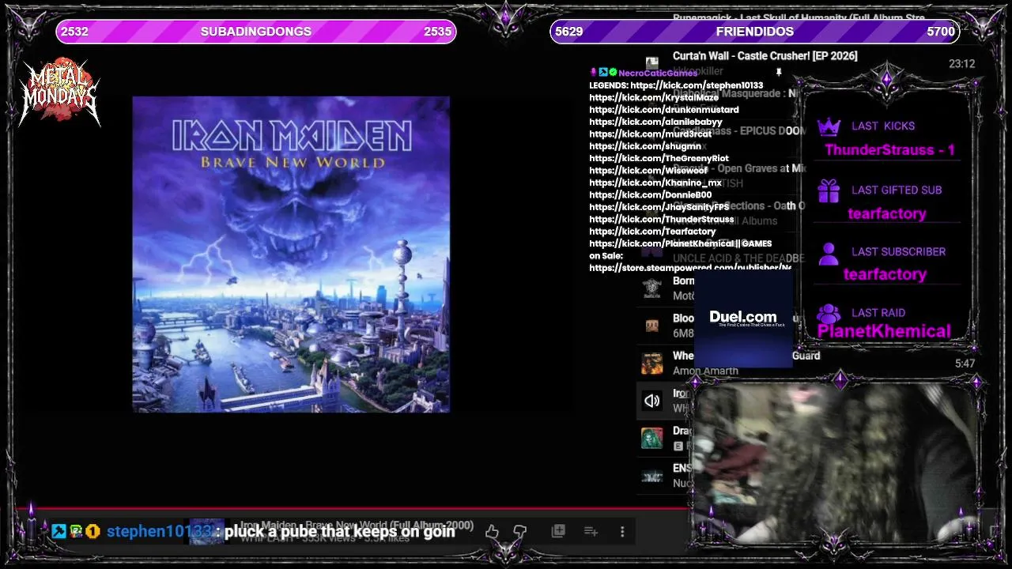Click the 5700 goal number on FRIENDIDOS bar
This screenshot has height=569, width=1012.
(x=941, y=32)
